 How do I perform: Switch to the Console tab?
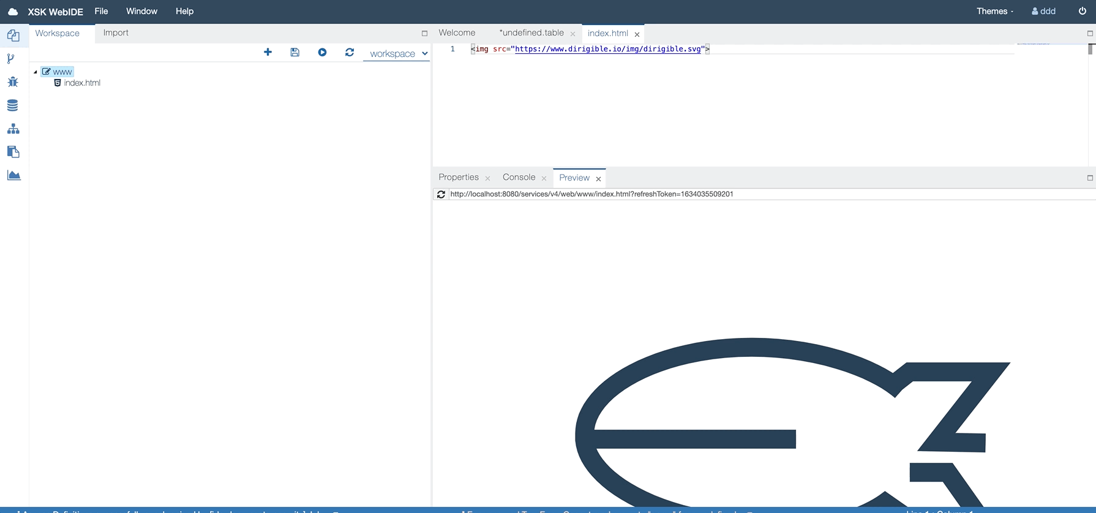point(519,178)
